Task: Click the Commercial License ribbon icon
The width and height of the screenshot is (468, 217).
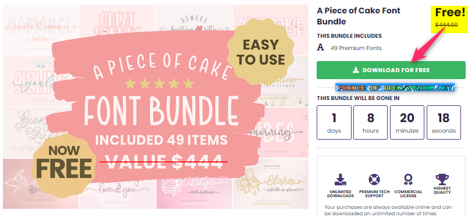Action: click(x=408, y=180)
